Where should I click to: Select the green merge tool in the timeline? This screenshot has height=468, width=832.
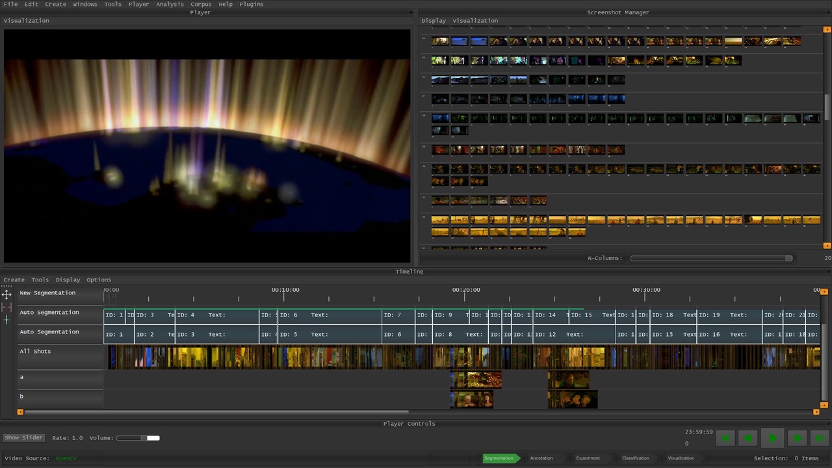pyautogui.click(x=6, y=320)
